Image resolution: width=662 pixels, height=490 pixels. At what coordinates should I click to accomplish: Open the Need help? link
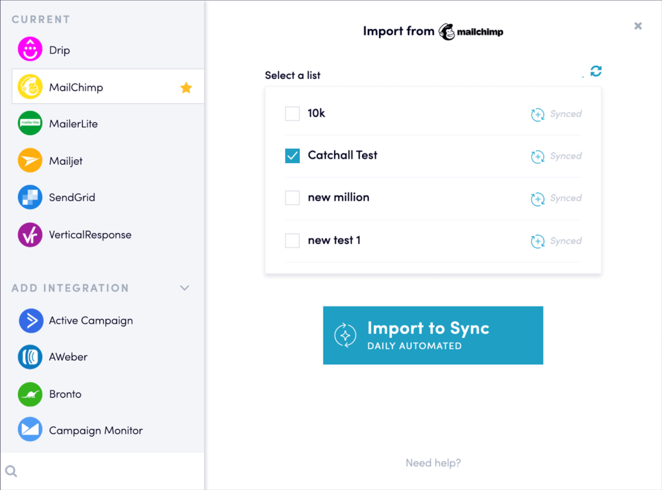433,463
